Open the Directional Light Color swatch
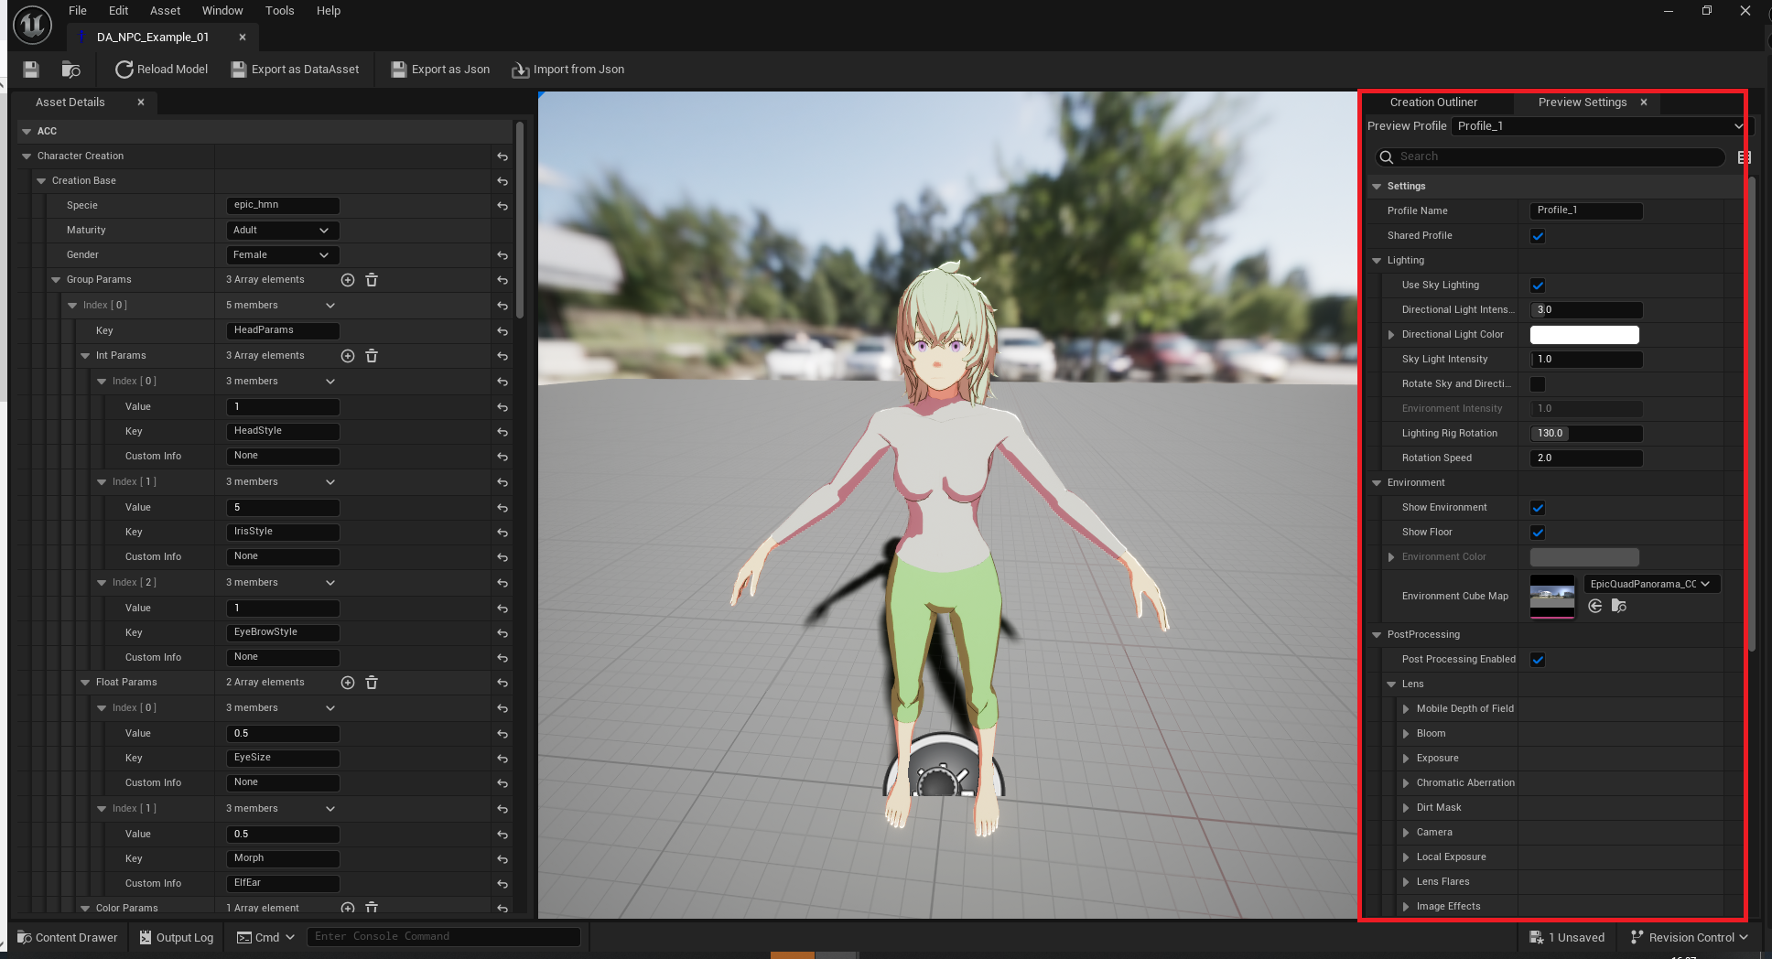This screenshot has width=1772, height=959. [1583, 334]
